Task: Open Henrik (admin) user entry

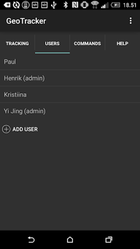Action: (x=70, y=78)
